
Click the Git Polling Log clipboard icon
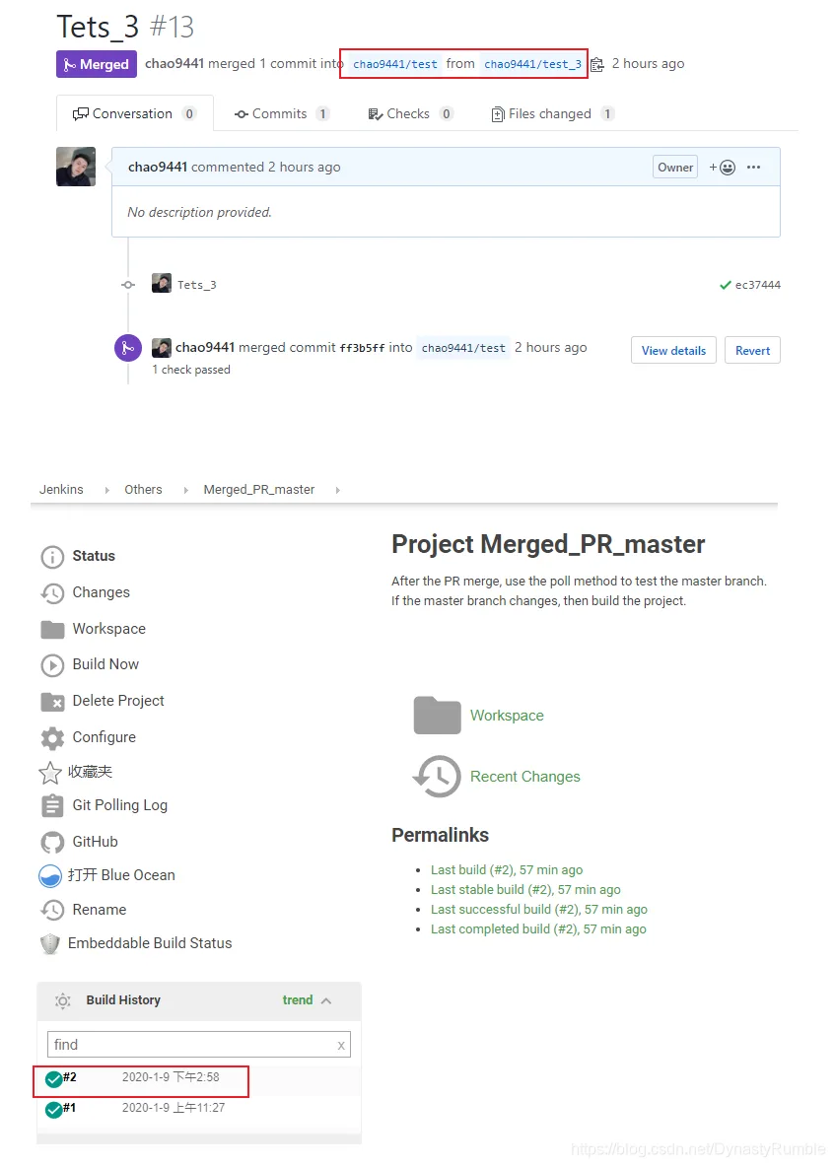[x=52, y=806]
